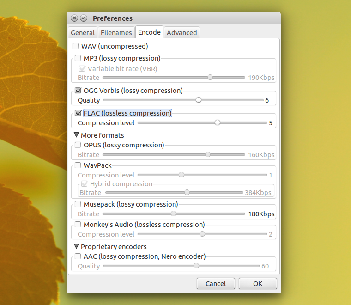
Task: Click Monkey's Audio Compression level slider handle
Action: click(202, 234)
